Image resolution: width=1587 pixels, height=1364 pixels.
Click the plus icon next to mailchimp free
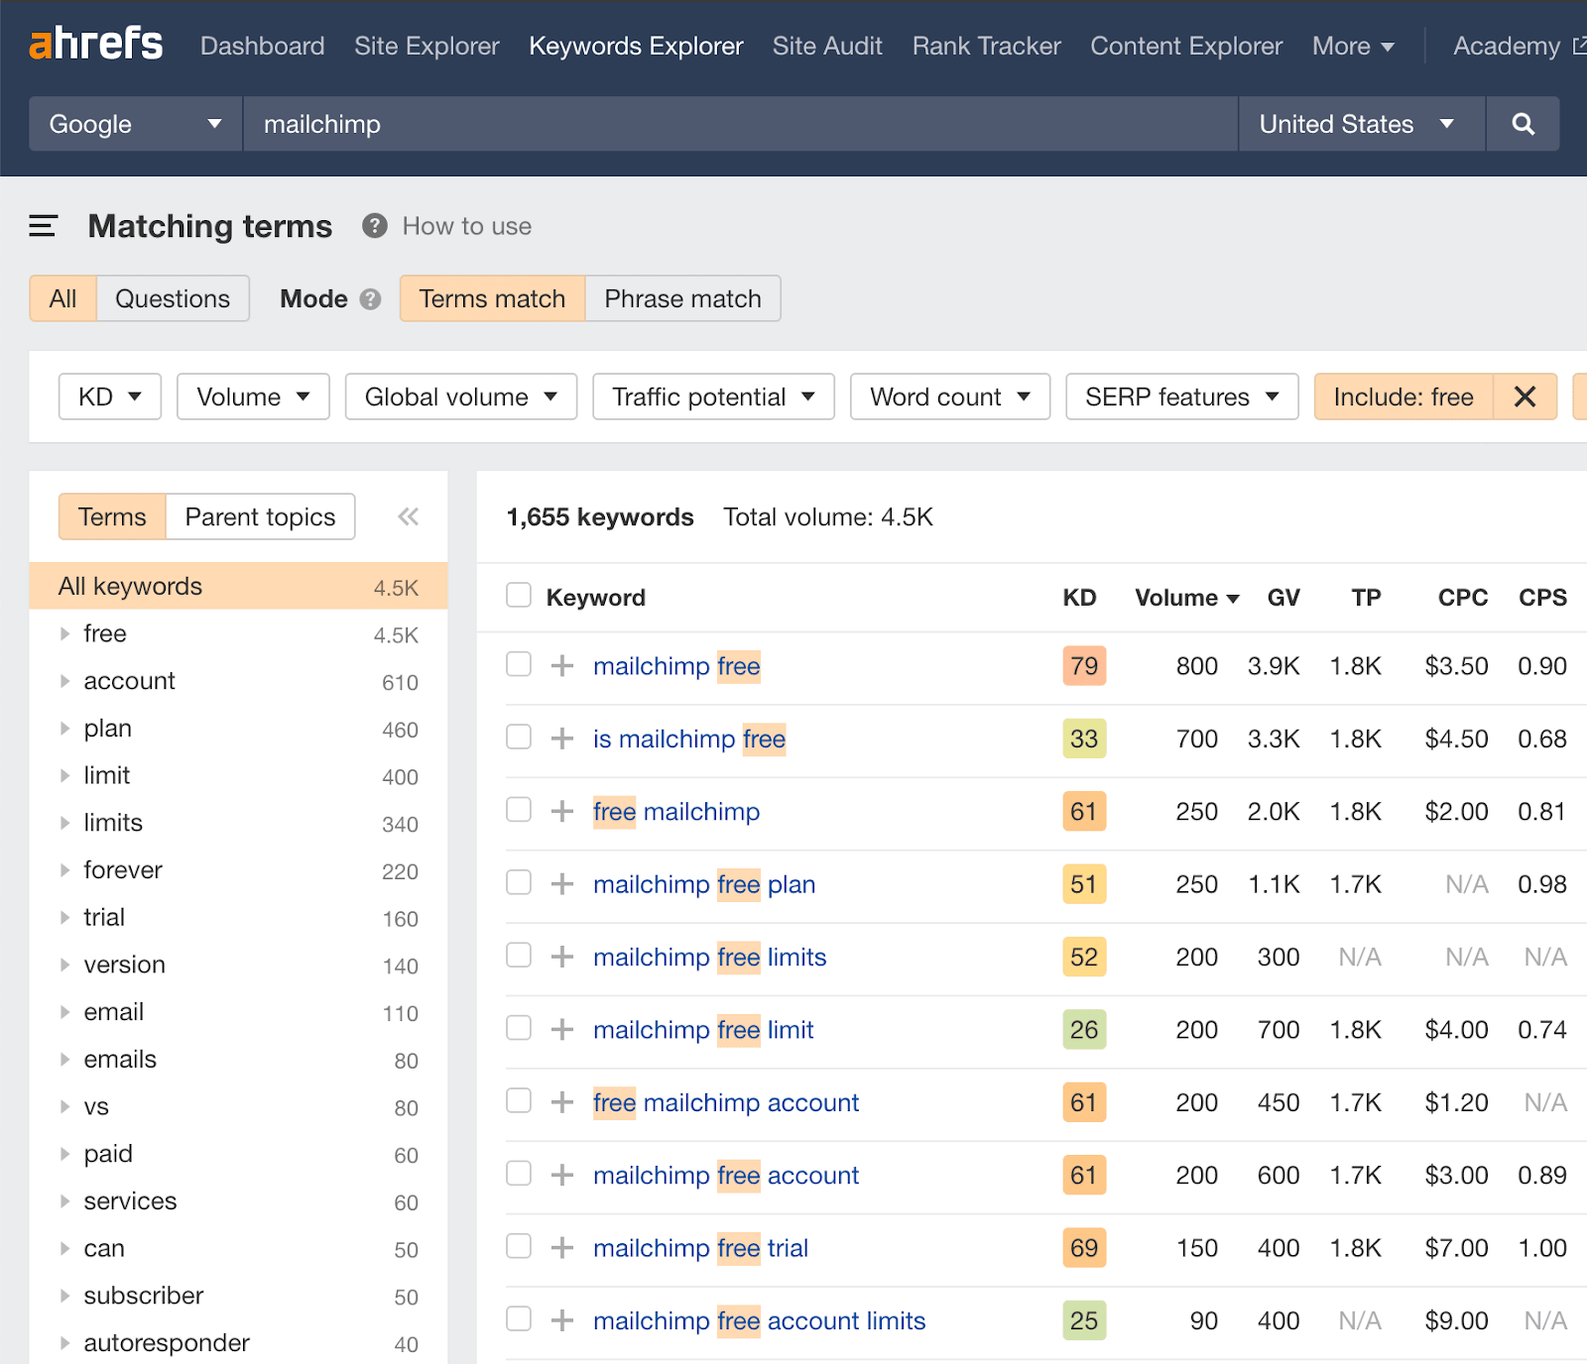coord(562,665)
